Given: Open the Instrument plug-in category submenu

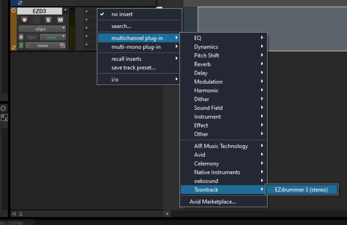Looking at the screenshot, I should pyautogui.click(x=207, y=117).
